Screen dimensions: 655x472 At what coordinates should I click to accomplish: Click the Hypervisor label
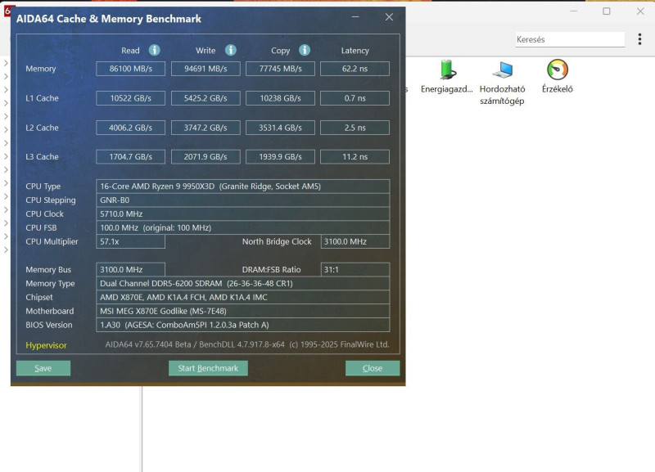[x=46, y=345]
